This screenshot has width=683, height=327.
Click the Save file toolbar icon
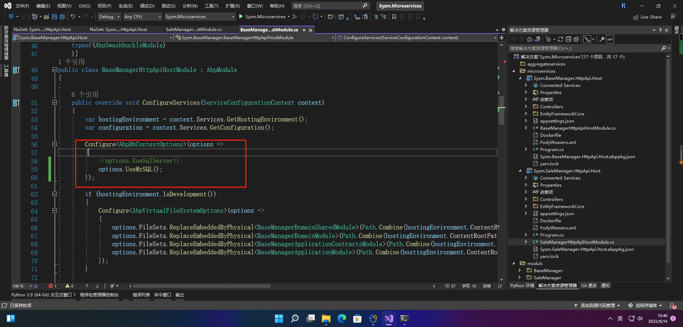point(54,17)
